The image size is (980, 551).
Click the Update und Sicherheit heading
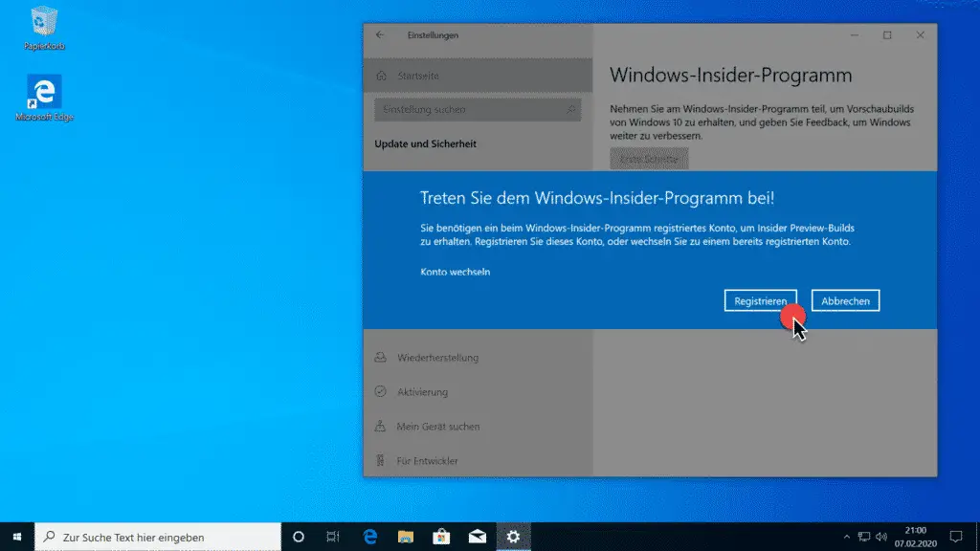(425, 143)
